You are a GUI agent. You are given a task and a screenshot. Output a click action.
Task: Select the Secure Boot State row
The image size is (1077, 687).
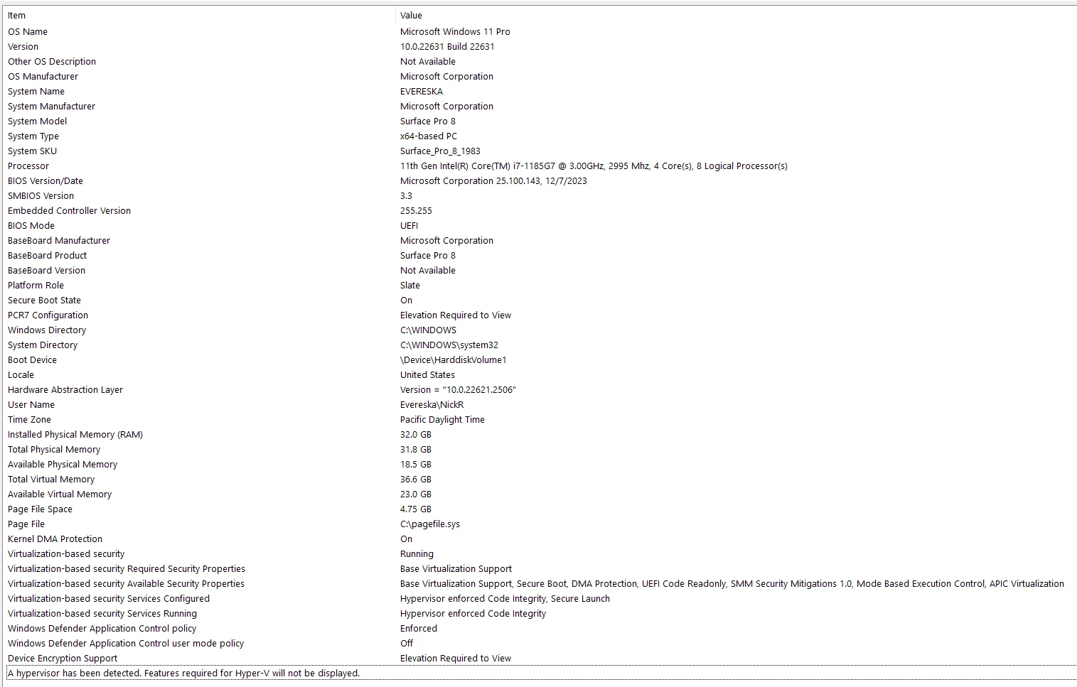coord(538,300)
